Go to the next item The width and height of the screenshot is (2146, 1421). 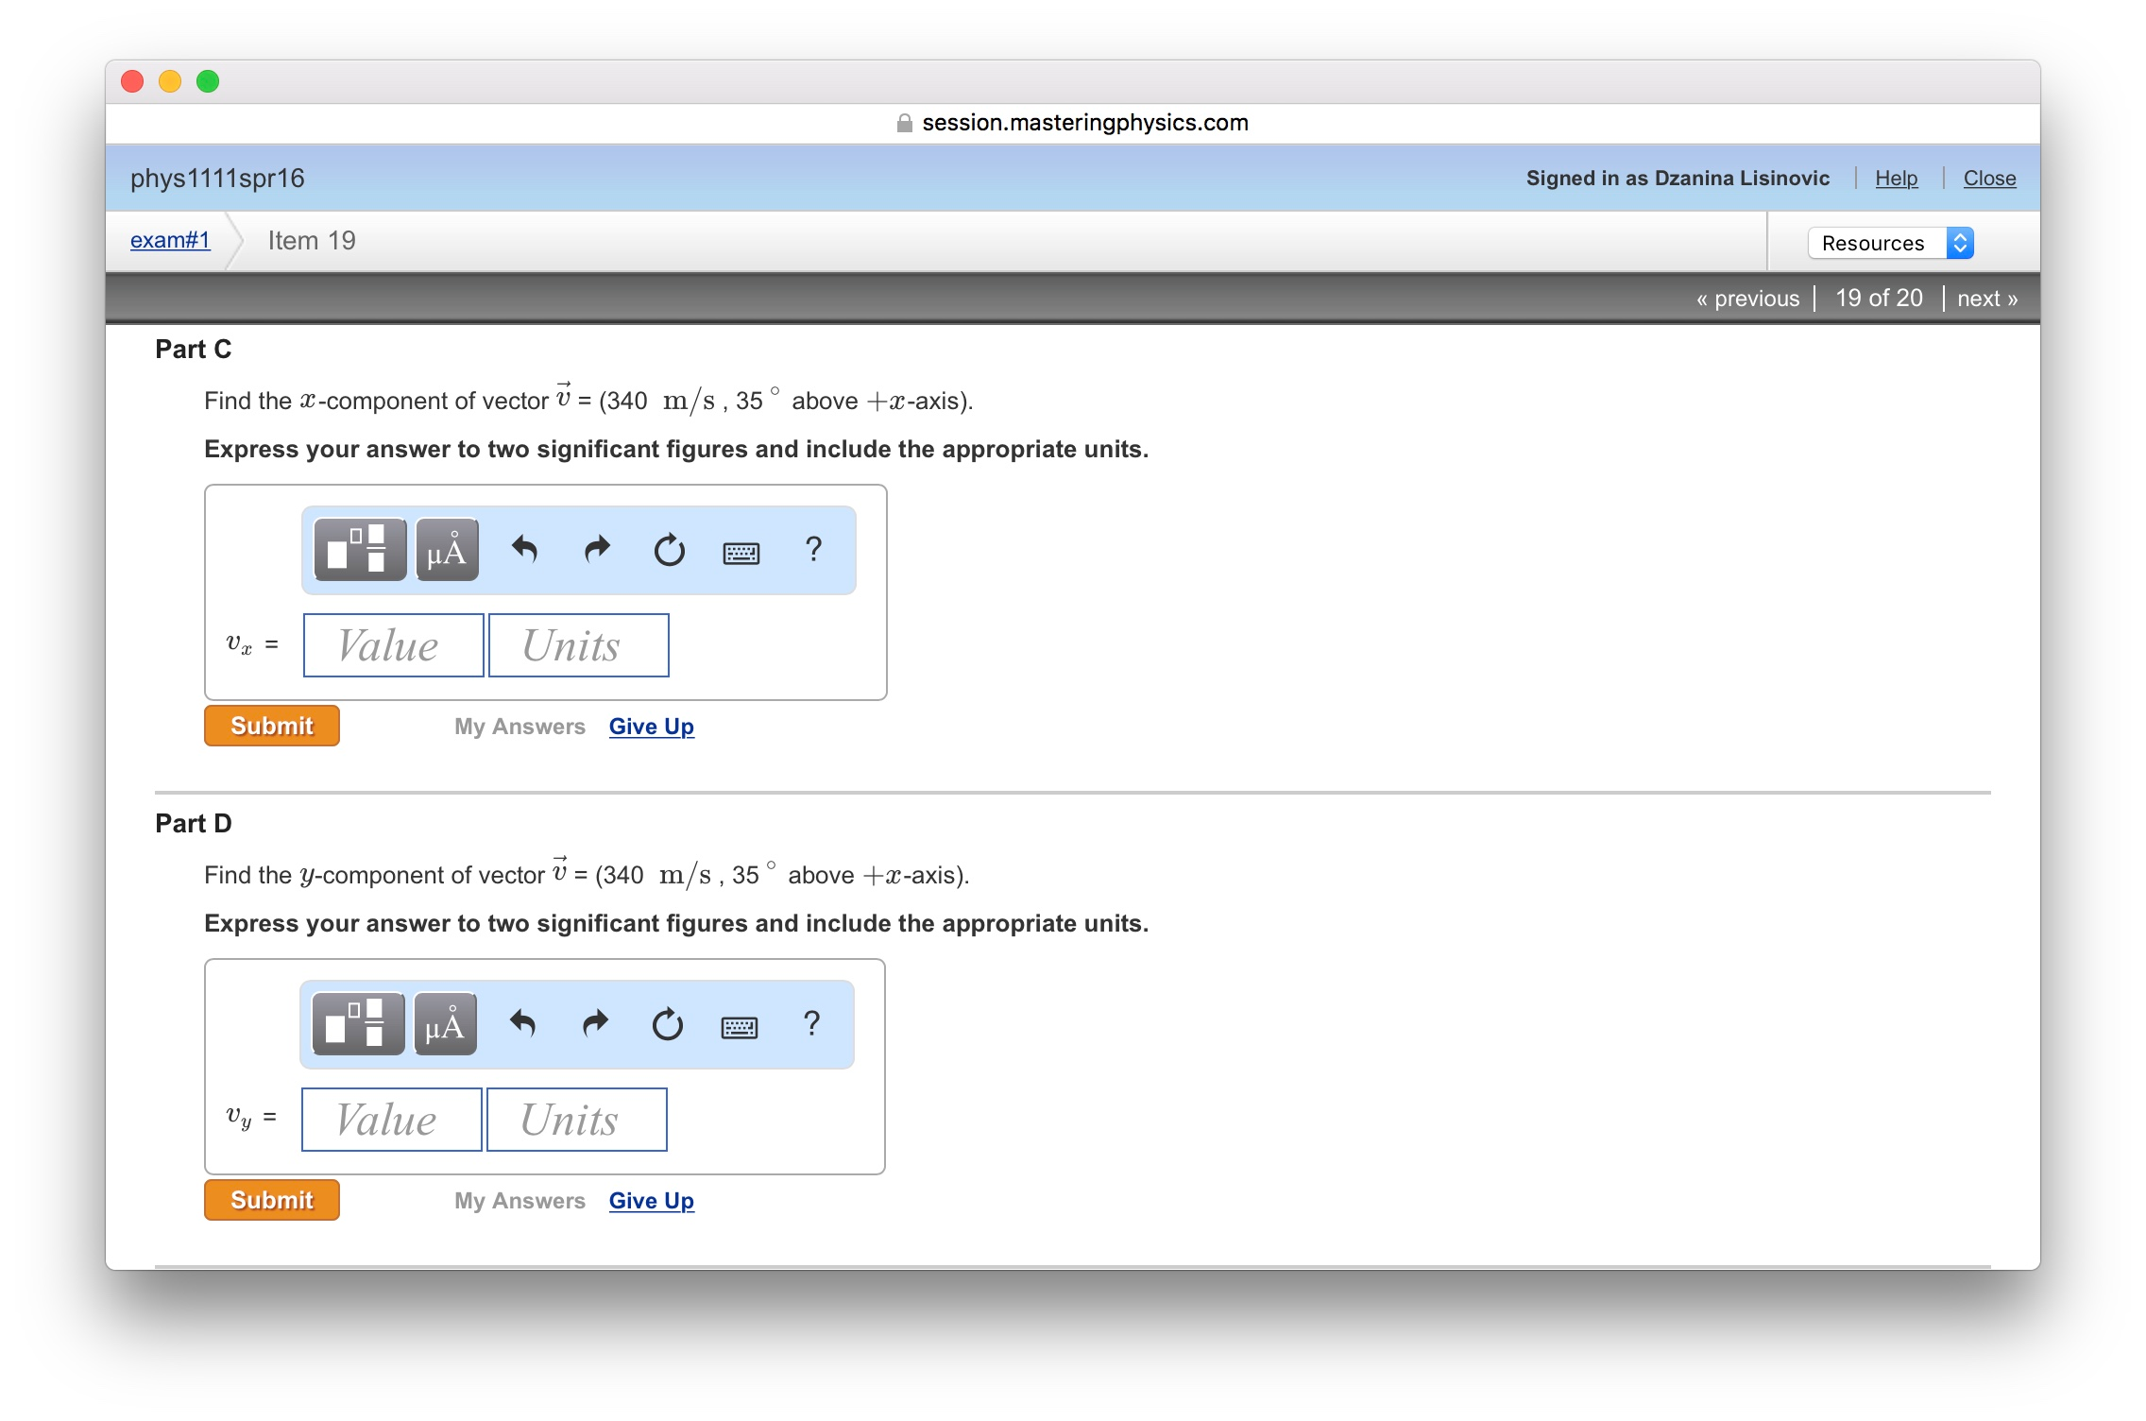[1986, 299]
